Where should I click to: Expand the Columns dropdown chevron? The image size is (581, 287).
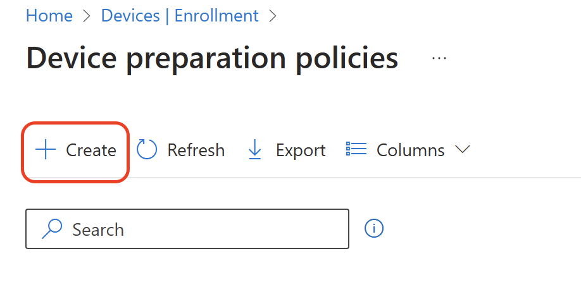click(x=462, y=150)
